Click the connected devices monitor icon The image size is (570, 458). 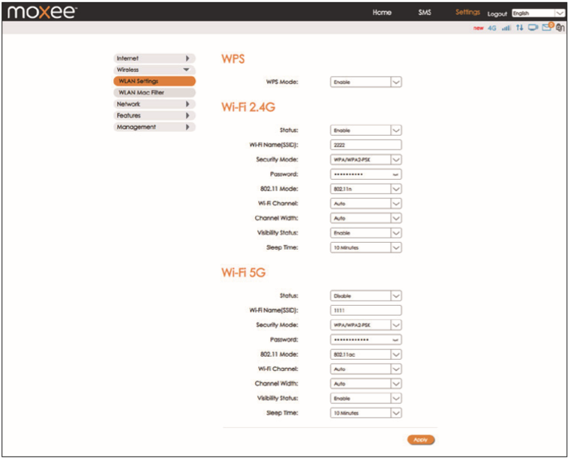point(533,28)
